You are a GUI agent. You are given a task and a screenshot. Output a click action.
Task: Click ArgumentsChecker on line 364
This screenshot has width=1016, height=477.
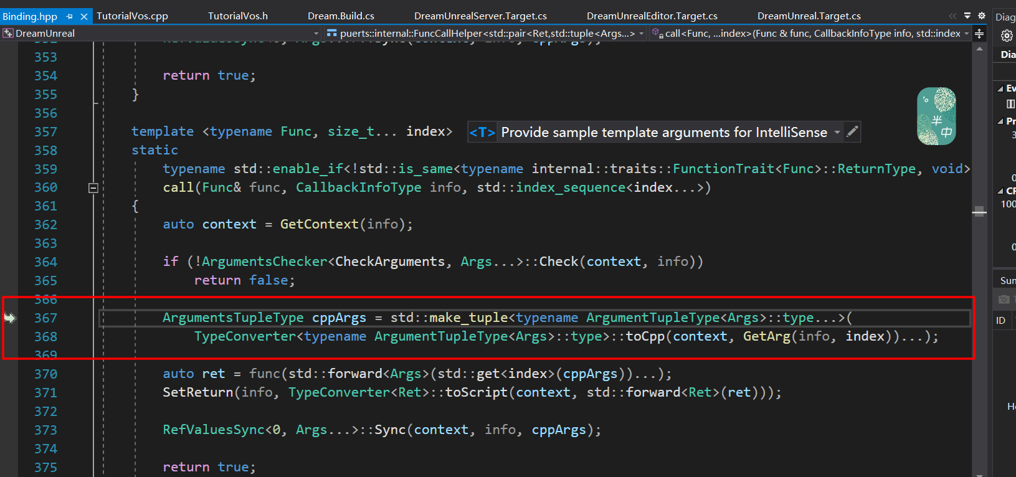[x=264, y=262]
